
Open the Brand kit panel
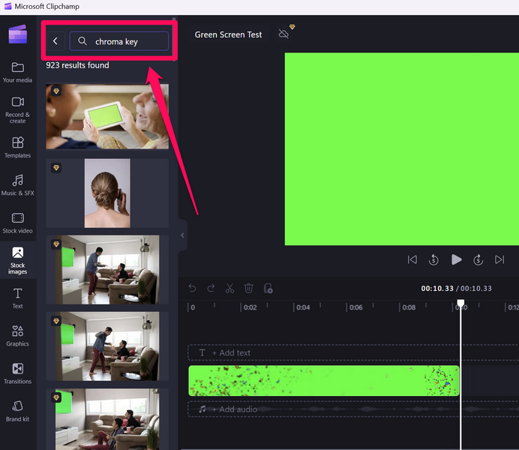click(x=17, y=410)
